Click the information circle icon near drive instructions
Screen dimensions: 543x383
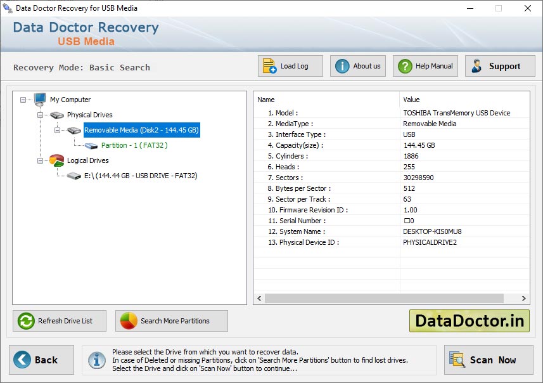click(96, 360)
